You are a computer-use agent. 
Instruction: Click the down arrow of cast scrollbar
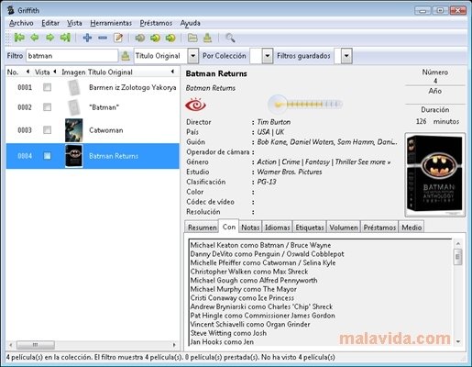coord(458,341)
